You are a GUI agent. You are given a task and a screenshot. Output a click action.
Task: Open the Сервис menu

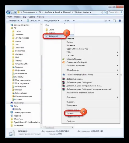point(32,17)
